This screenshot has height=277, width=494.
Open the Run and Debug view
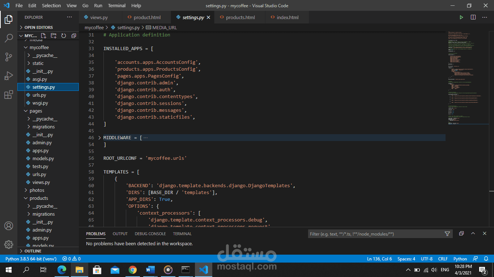[x=9, y=76]
